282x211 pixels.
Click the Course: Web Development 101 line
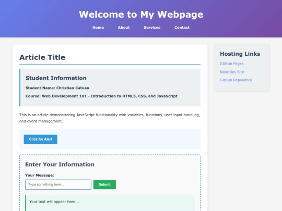(x=101, y=96)
